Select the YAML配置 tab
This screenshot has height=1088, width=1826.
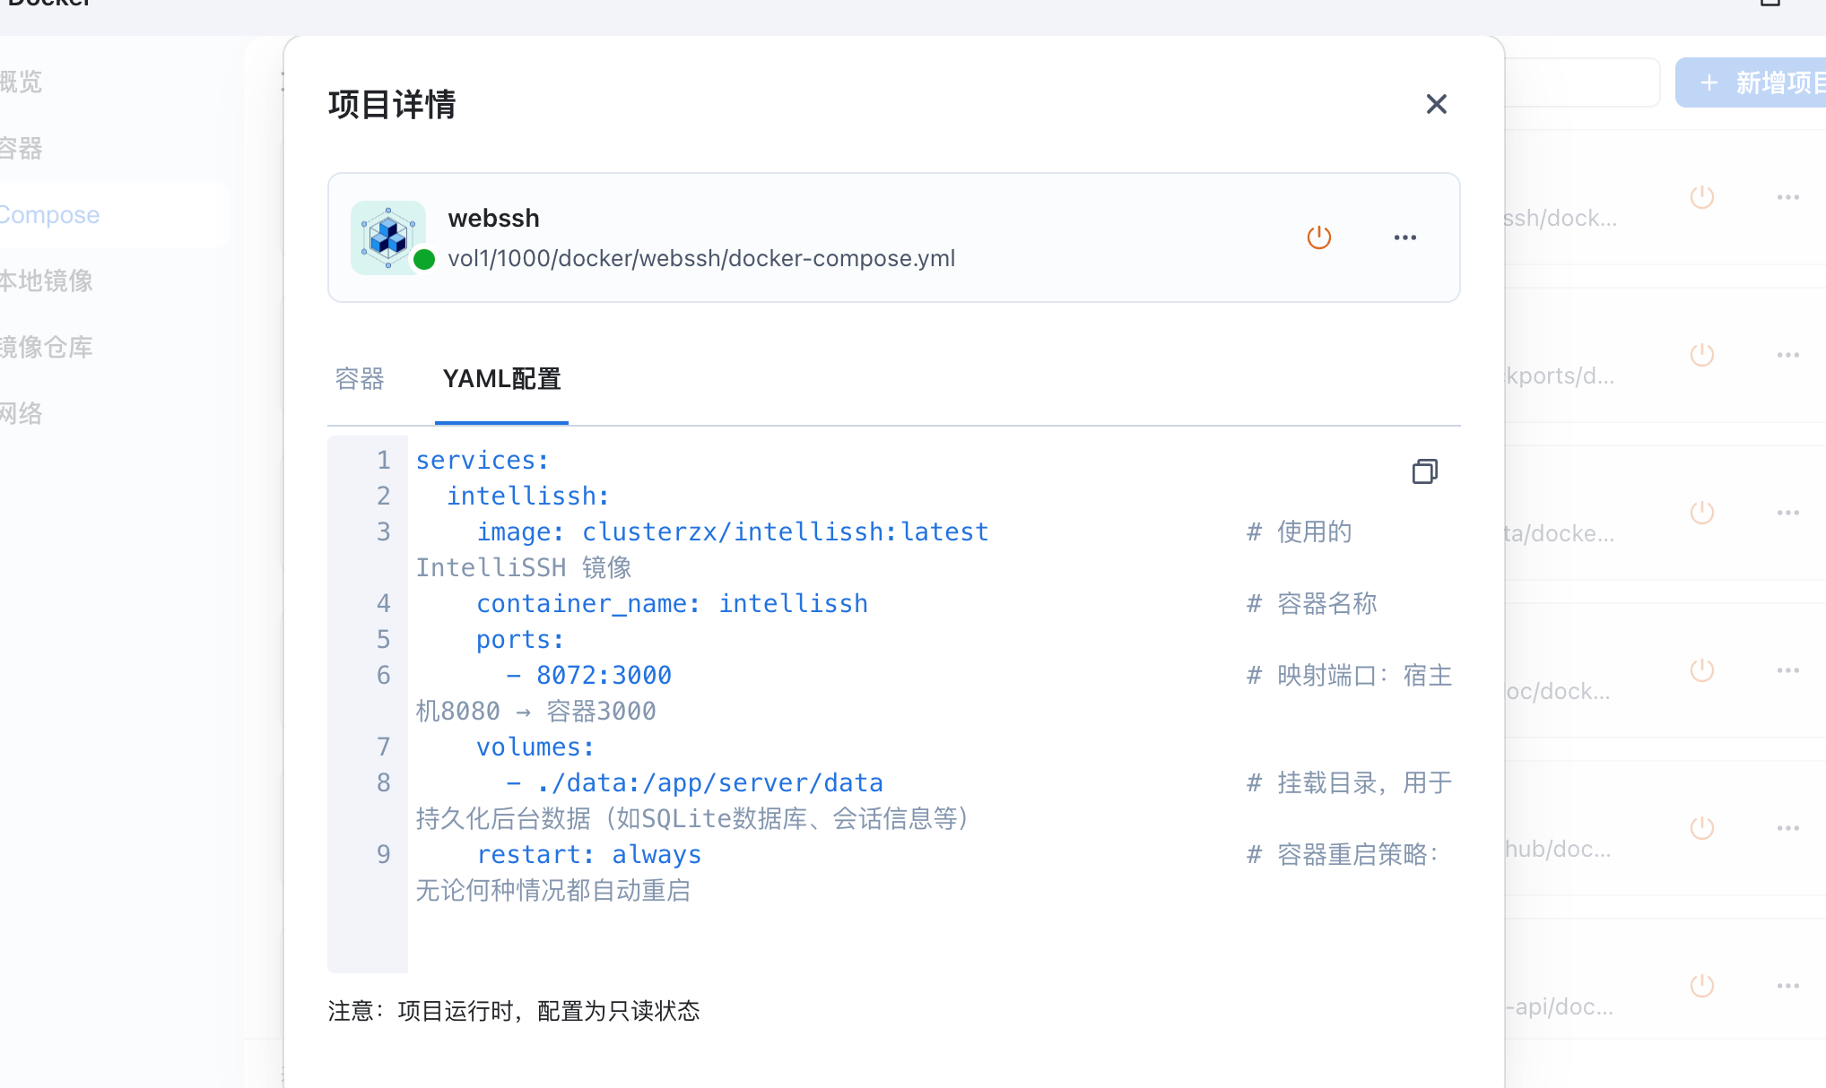pos(501,379)
